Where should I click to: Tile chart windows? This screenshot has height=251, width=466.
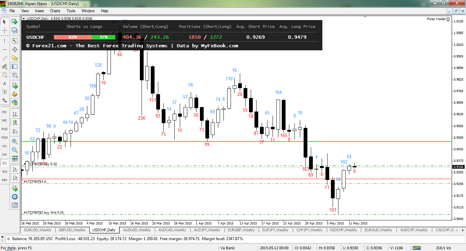click(x=15, y=158)
